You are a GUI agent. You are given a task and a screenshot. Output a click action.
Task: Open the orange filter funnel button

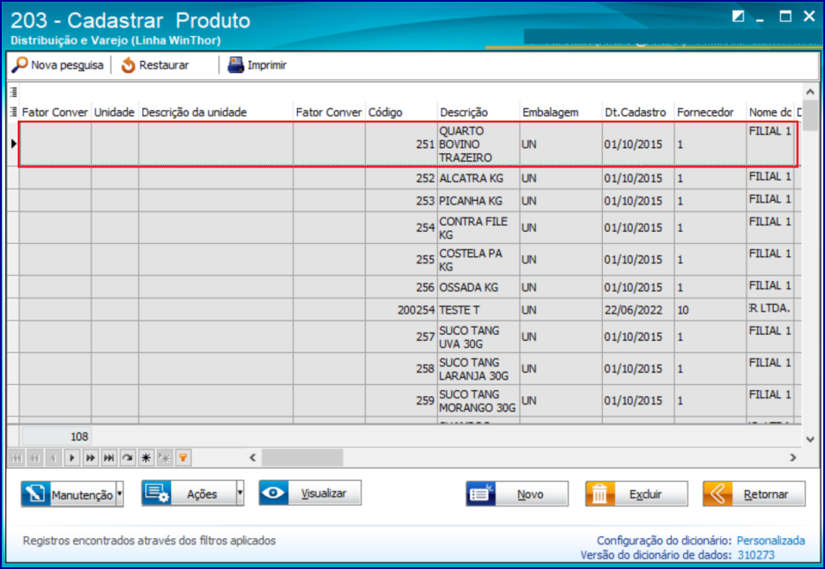point(183,458)
